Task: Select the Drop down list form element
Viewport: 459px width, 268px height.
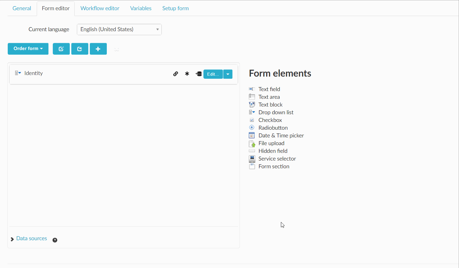Action: [276, 112]
